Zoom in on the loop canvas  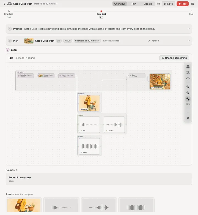point(188,87)
